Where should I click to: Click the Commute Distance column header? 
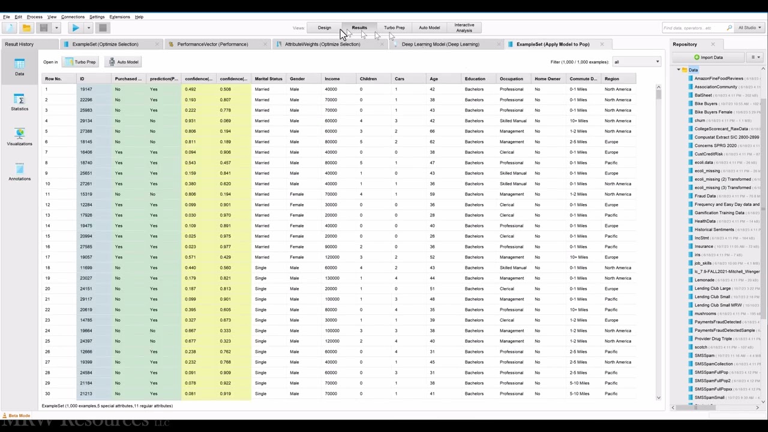click(x=584, y=79)
